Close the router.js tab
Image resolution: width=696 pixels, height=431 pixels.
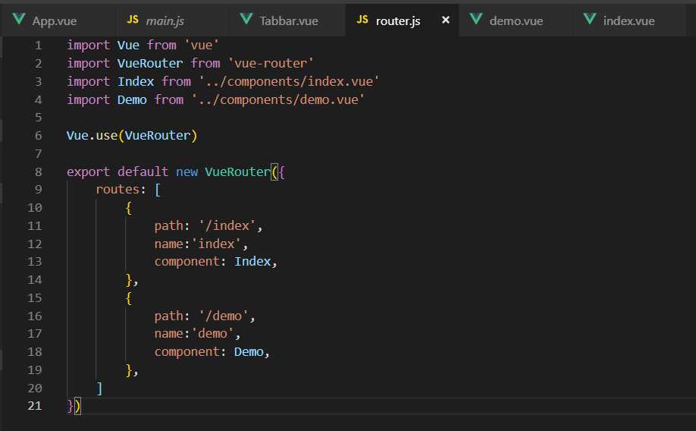point(446,20)
